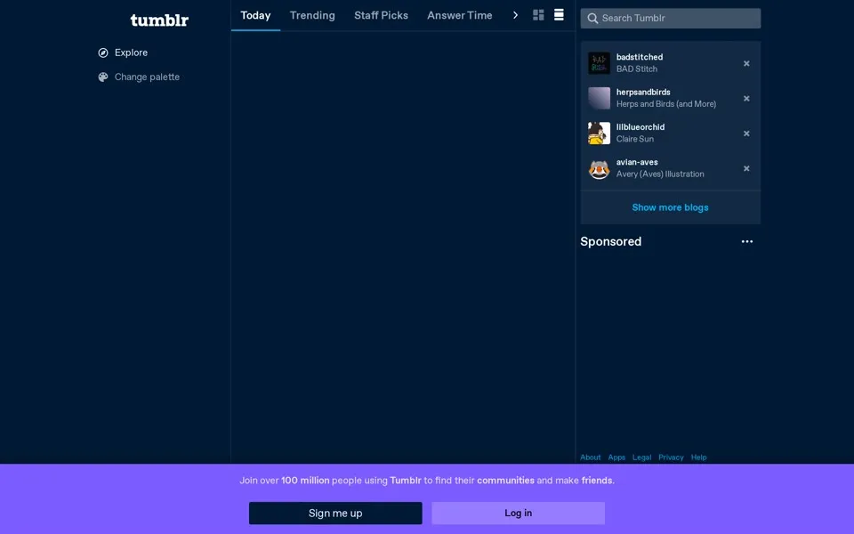Switch to the Trending tab
Viewport: 854px width, 534px height.
(x=312, y=15)
